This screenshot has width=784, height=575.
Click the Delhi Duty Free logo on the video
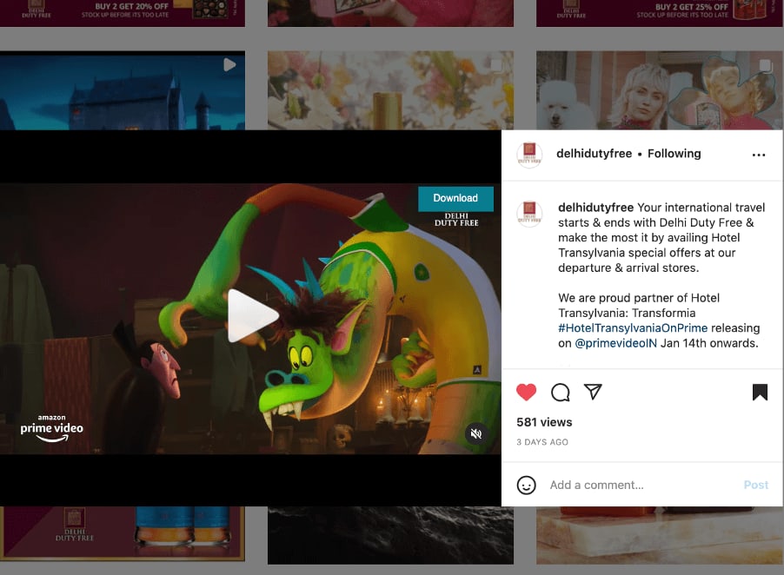click(x=456, y=220)
